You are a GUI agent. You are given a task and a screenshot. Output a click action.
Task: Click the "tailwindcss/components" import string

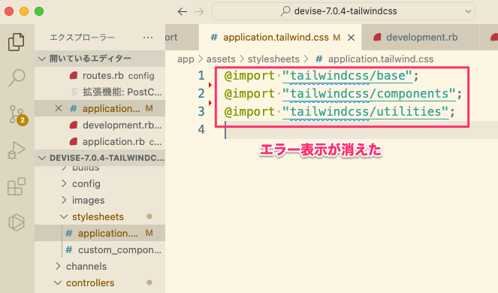click(369, 94)
